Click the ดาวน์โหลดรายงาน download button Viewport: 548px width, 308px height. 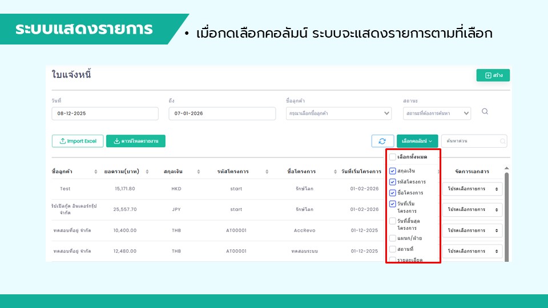tap(136, 141)
